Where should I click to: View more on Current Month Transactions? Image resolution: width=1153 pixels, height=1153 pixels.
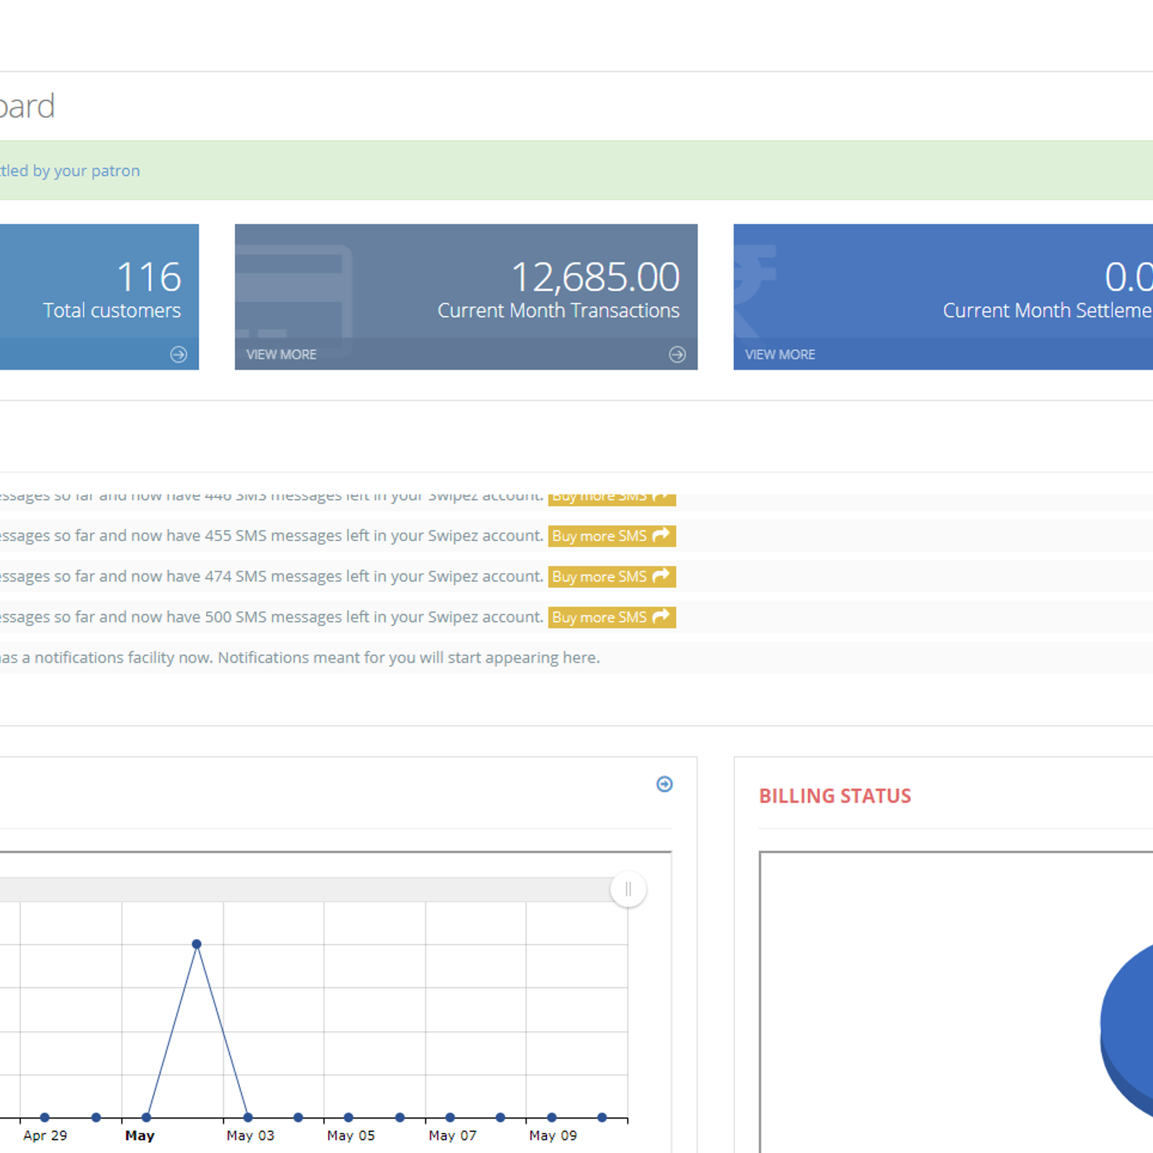(x=281, y=355)
